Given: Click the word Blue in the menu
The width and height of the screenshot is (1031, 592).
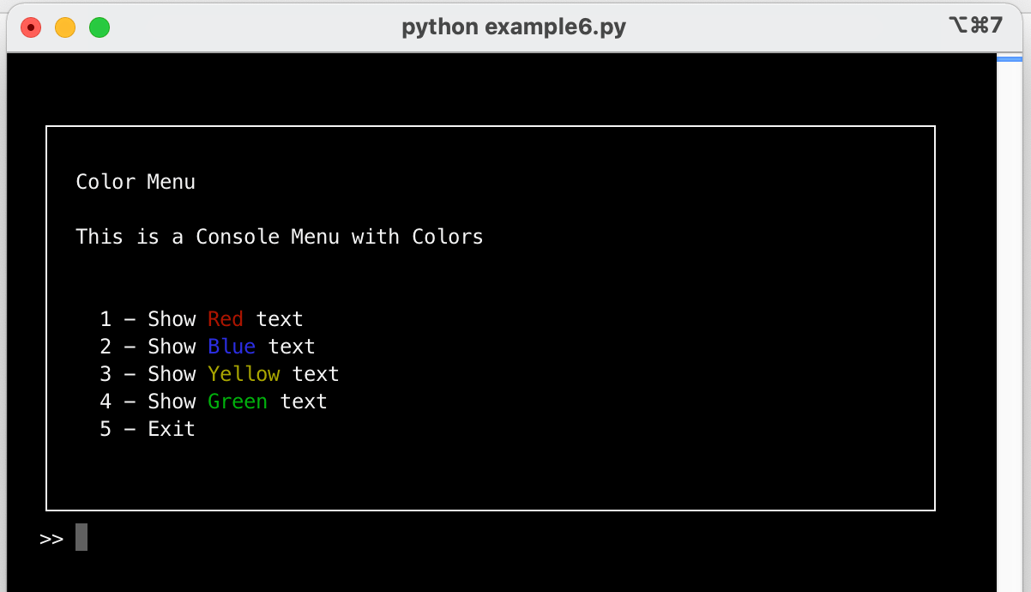Looking at the screenshot, I should [232, 346].
